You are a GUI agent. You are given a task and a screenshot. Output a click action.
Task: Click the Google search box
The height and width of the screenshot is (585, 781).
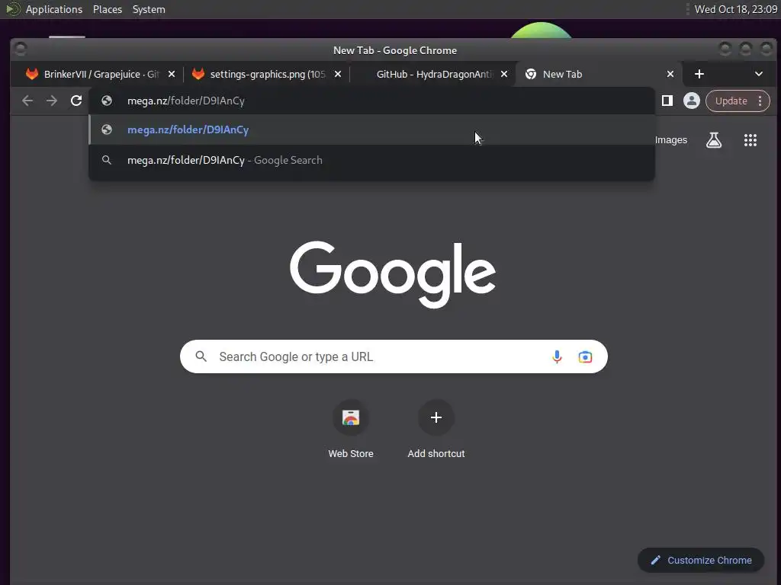[x=394, y=356]
